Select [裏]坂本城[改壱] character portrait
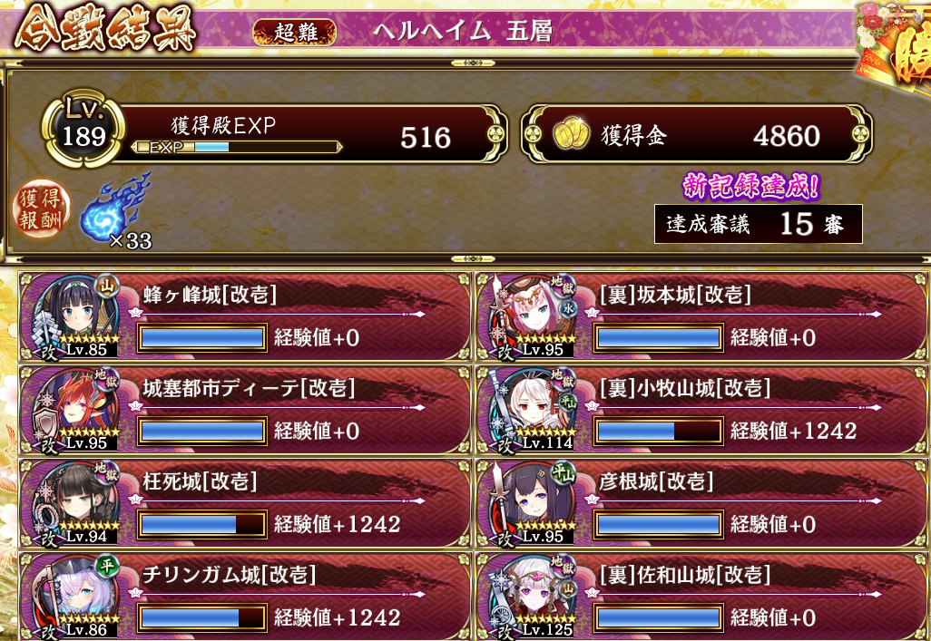This screenshot has width=931, height=641. tap(532, 316)
